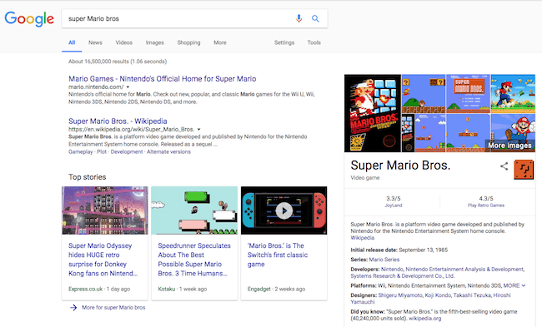542x327 pixels.
Task: Click the Google logo
Action: pyautogui.click(x=29, y=18)
